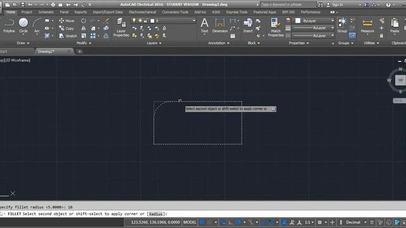This screenshot has width=406, height=228.
Task: Toggle group selection button in Groups panel
Action: pos(352,35)
